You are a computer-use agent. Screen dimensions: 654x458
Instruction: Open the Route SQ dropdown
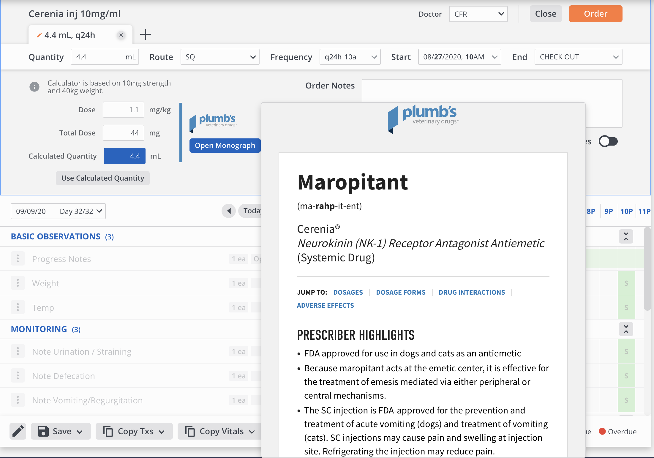coord(220,57)
